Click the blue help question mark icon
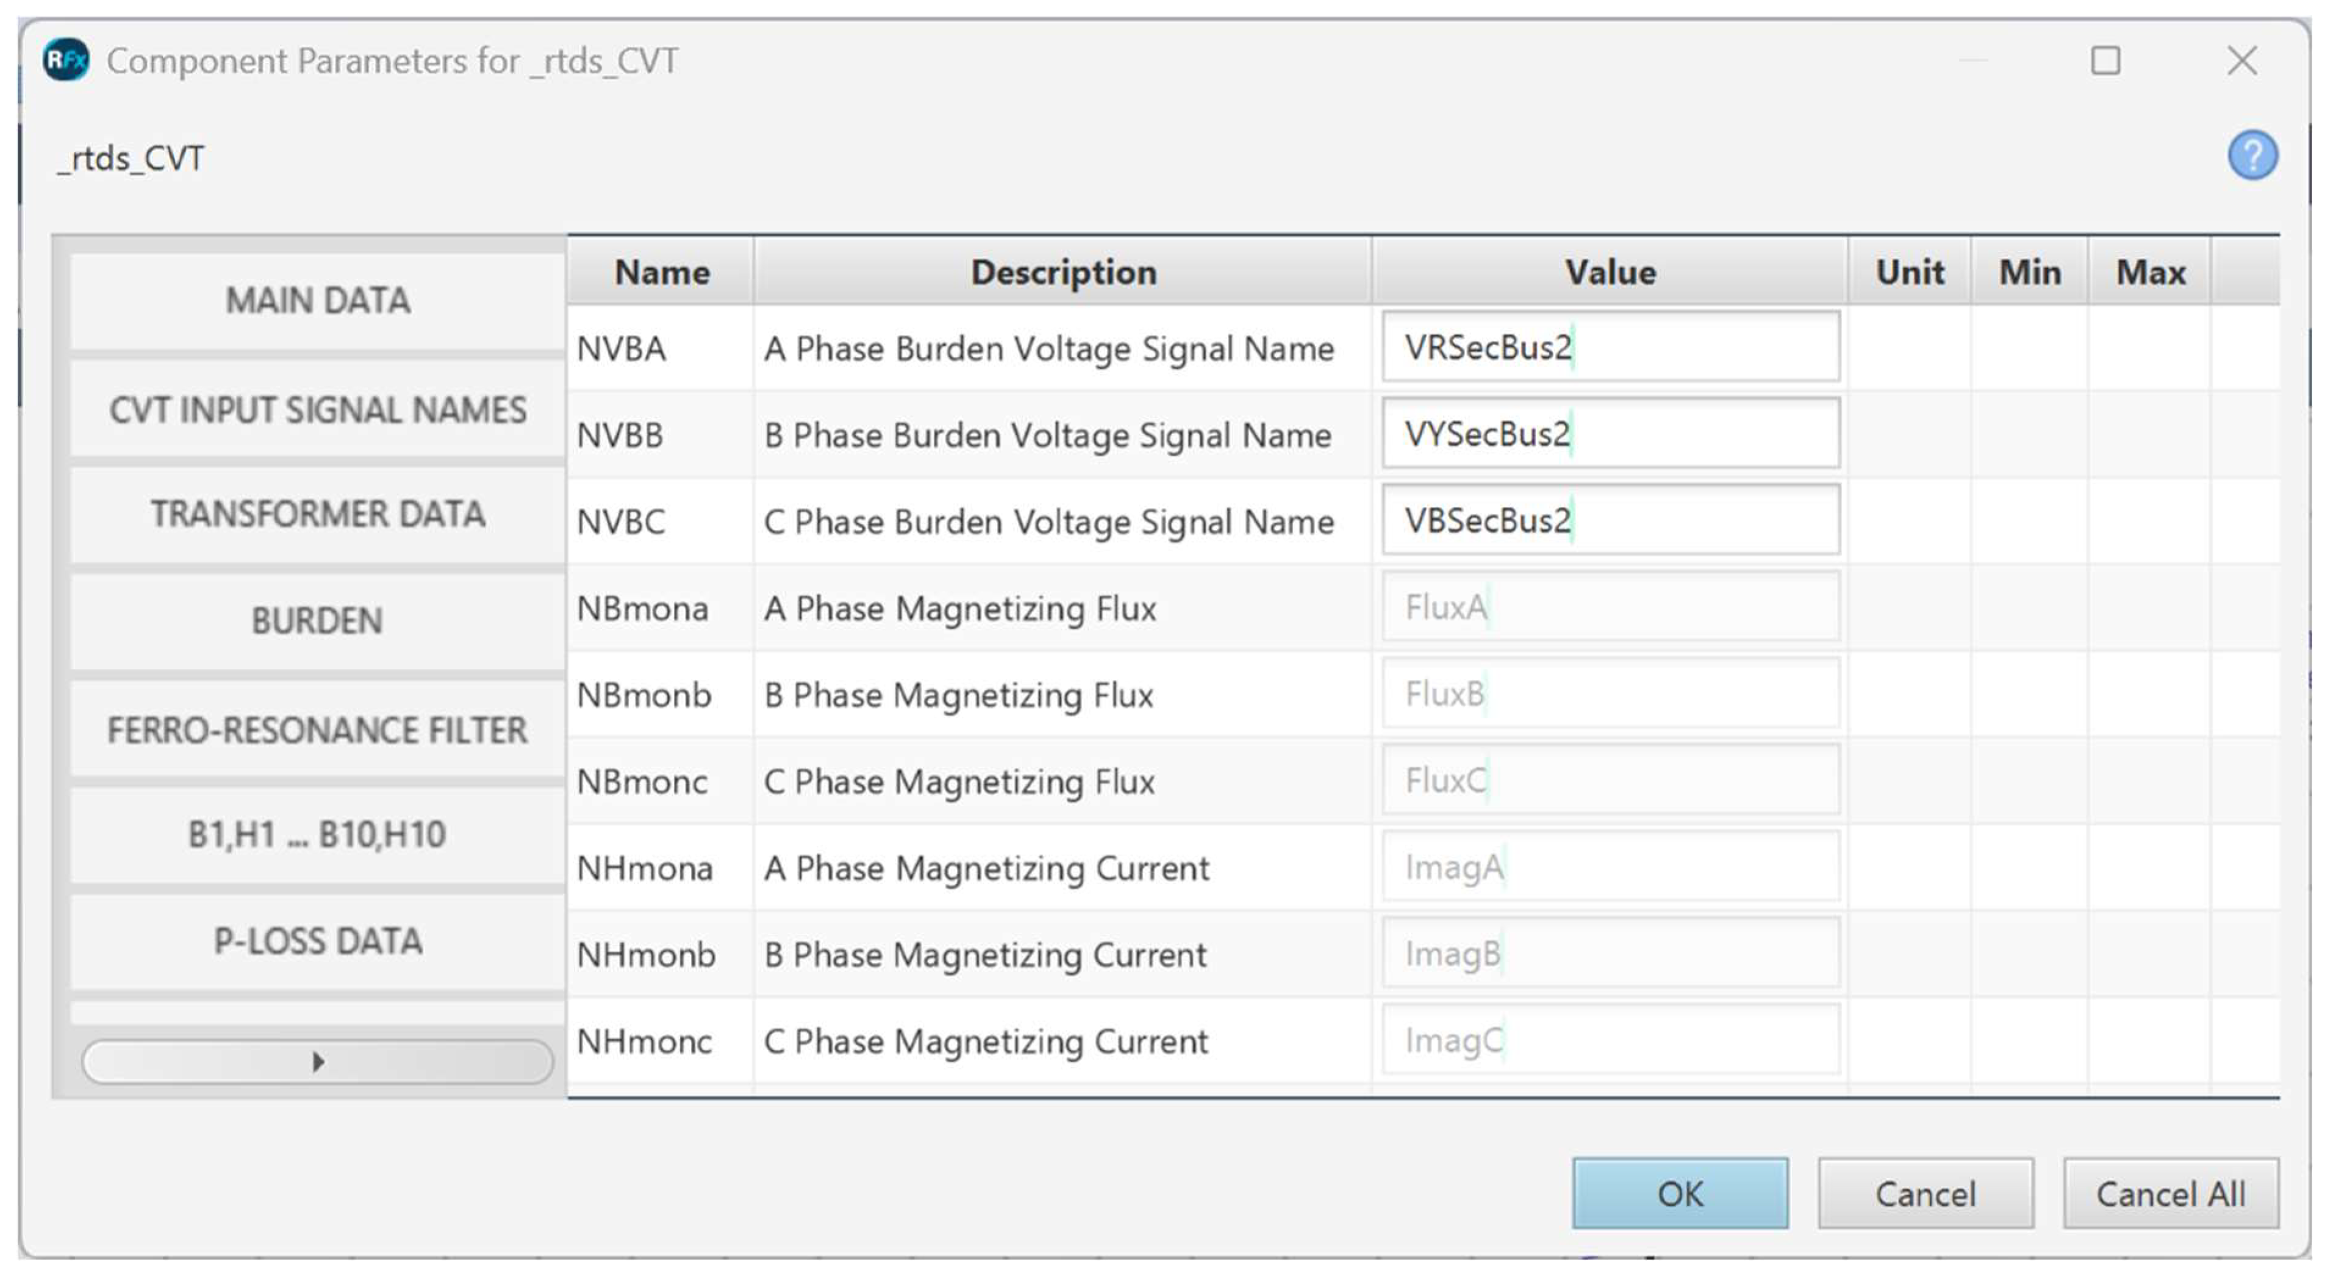2325x1277 pixels. pos(2252,156)
